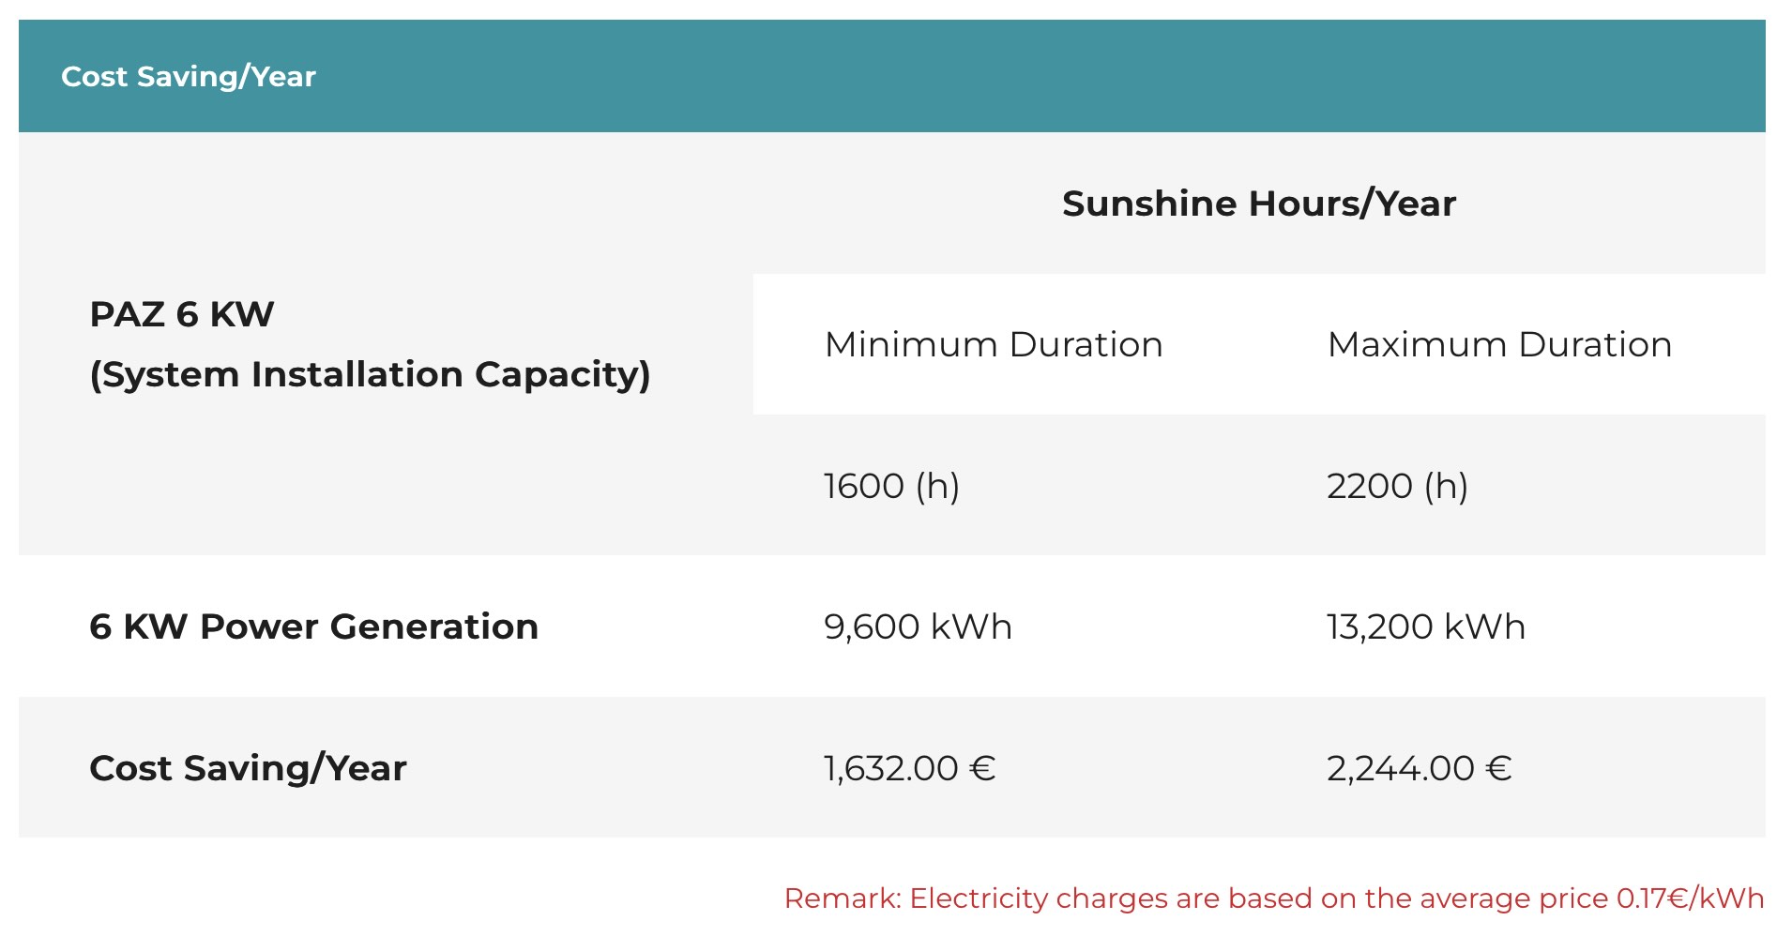Image resolution: width=1792 pixels, height=936 pixels.
Task: Click the 'PAZ 6 KW' label
Action: tap(181, 314)
